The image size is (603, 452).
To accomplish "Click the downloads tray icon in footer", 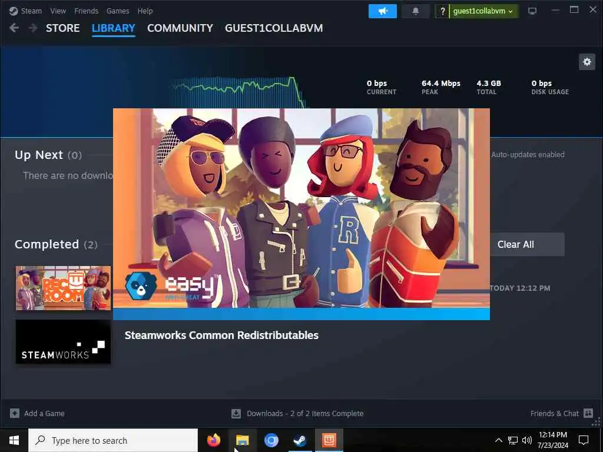I will click(x=236, y=414).
